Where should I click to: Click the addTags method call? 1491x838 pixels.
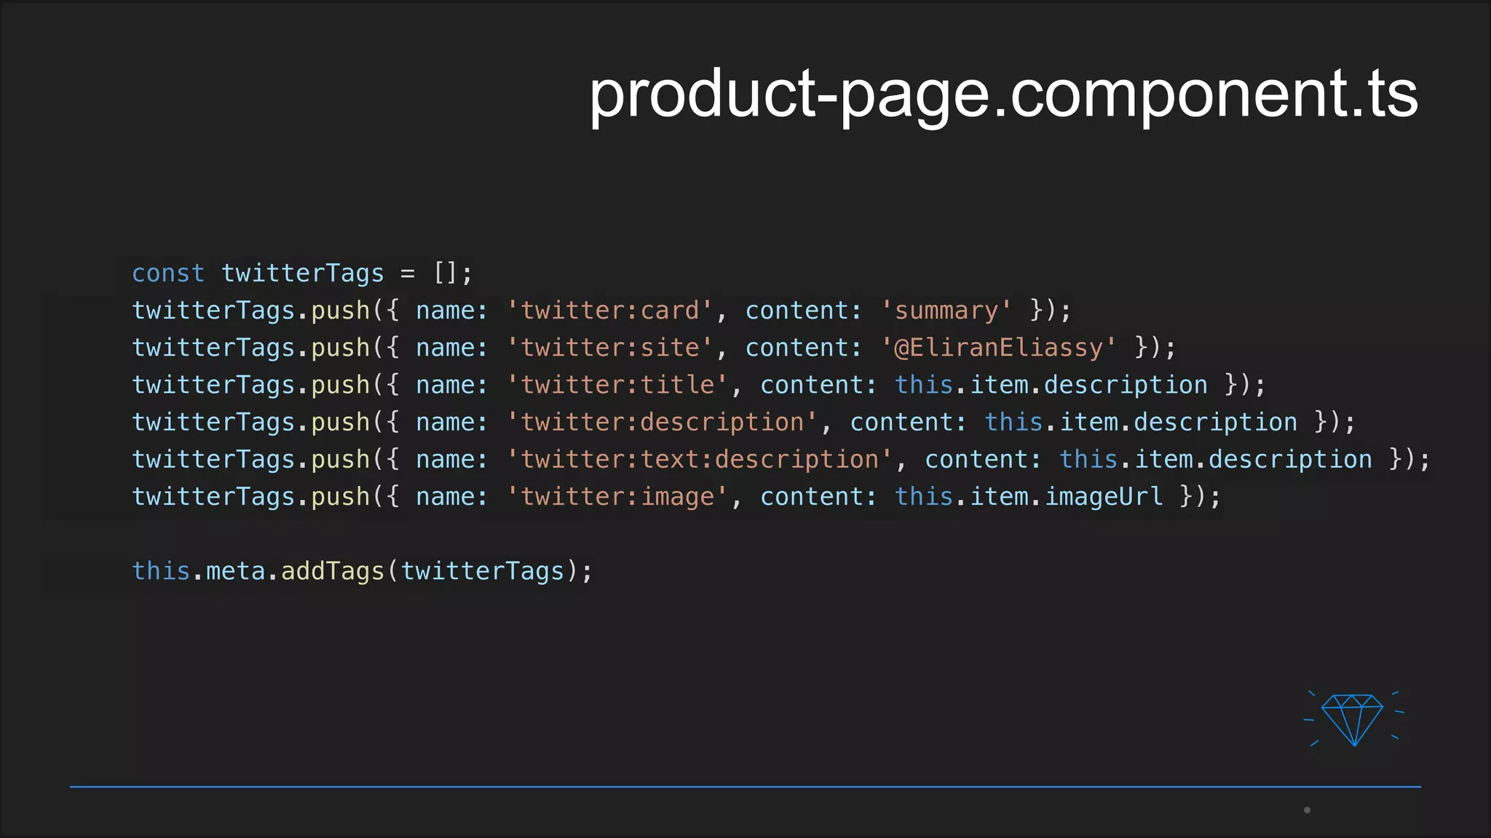(x=332, y=571)
